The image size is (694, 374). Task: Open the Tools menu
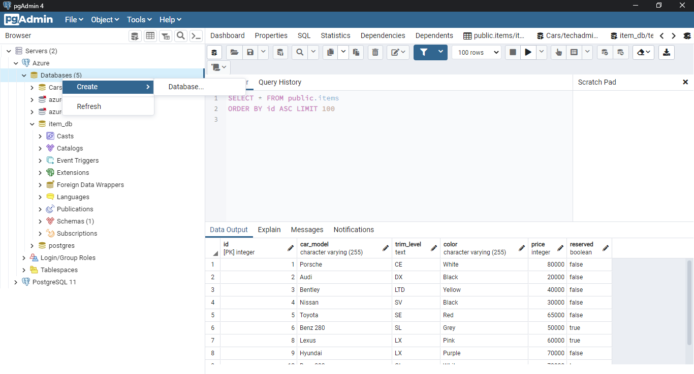coord(139,19)
